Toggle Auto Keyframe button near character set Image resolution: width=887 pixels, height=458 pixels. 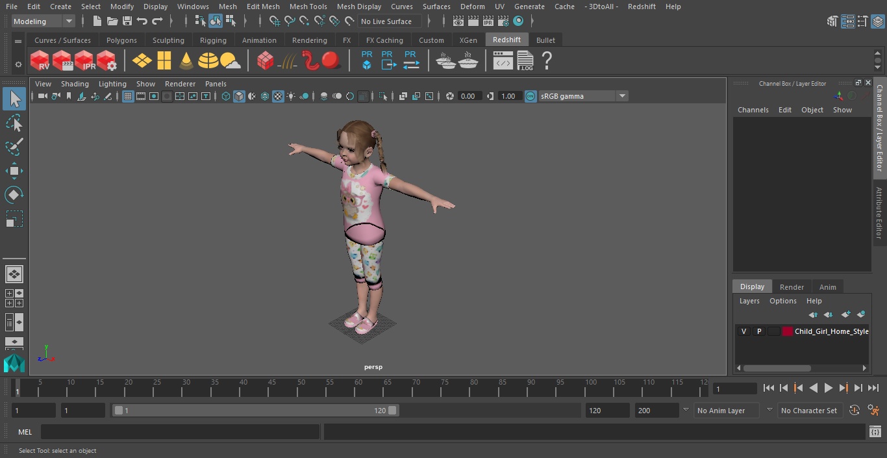(855, 410)
